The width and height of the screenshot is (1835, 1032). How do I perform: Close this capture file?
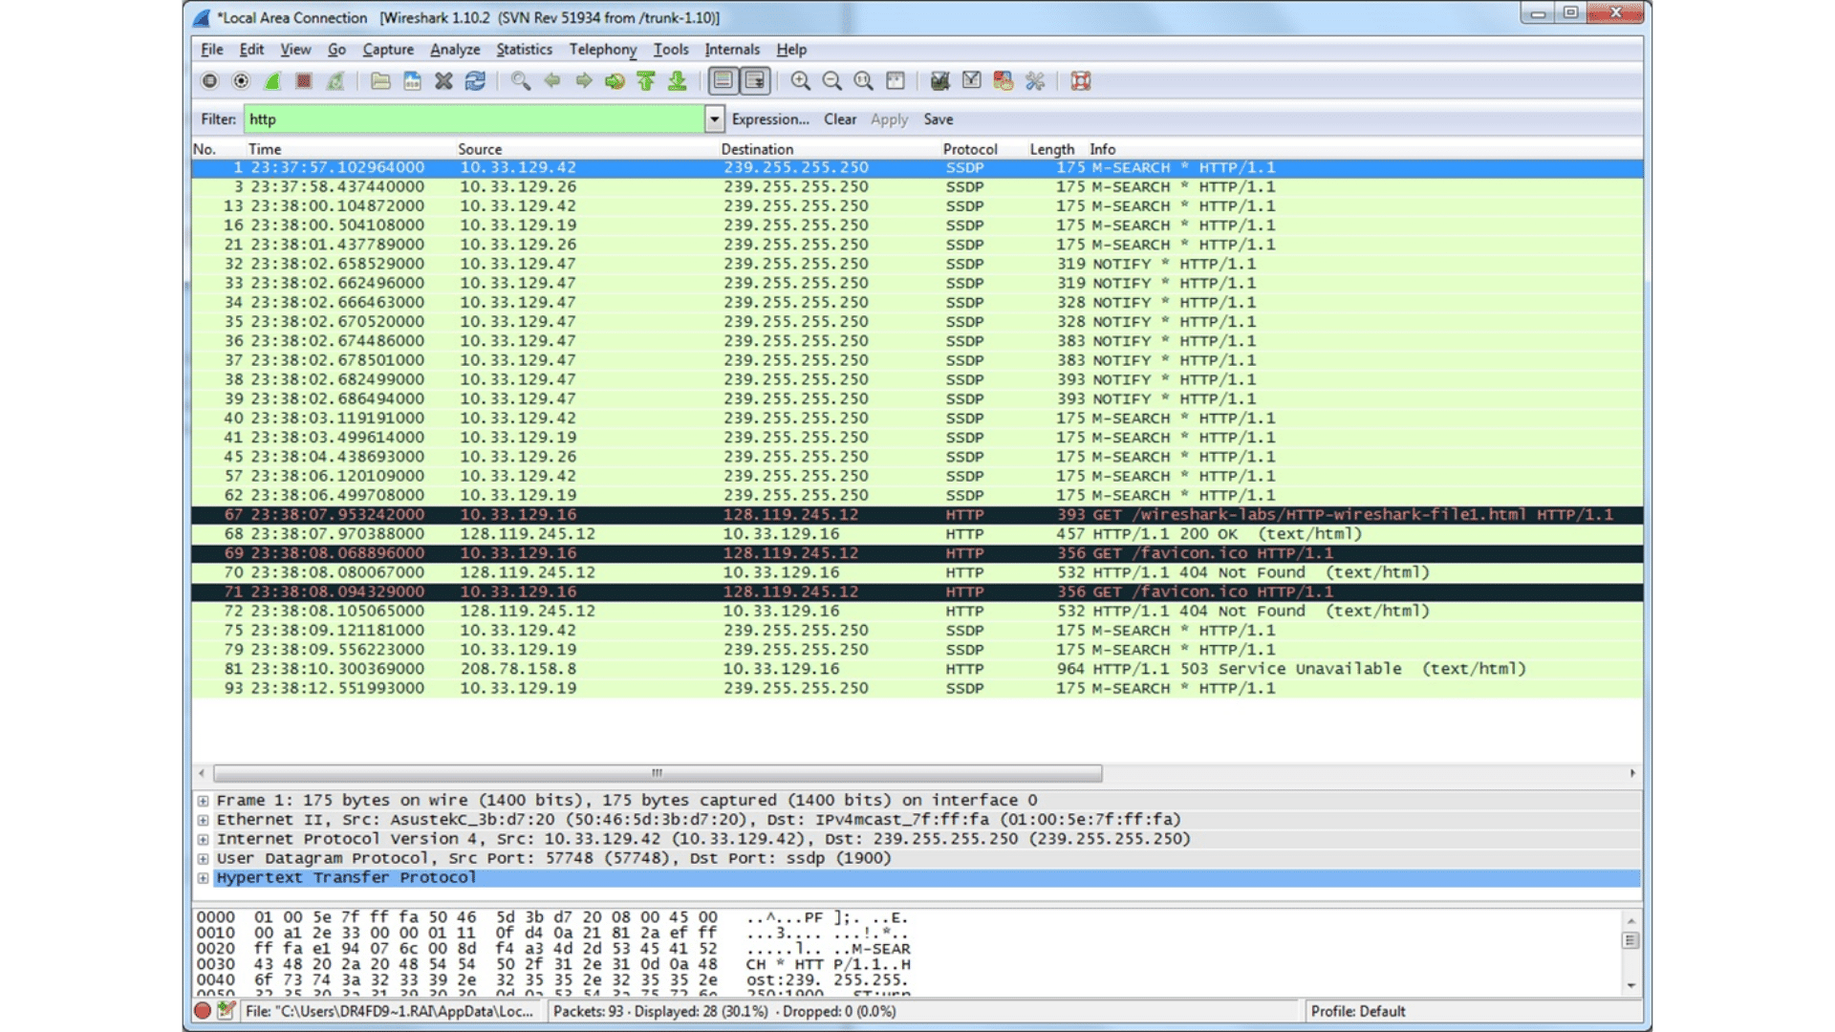(x=443, y=81)
